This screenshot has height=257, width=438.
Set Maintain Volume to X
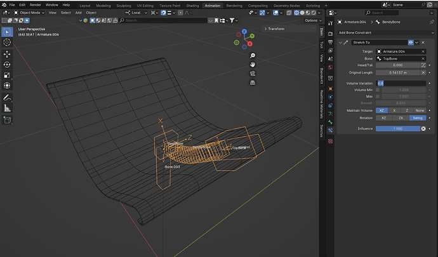[x=394, y=110]
